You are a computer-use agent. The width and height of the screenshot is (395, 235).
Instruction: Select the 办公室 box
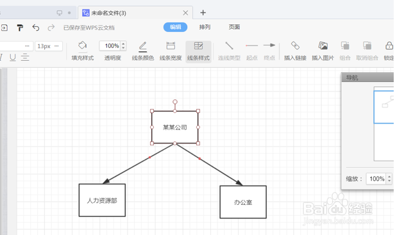[243, 202]
